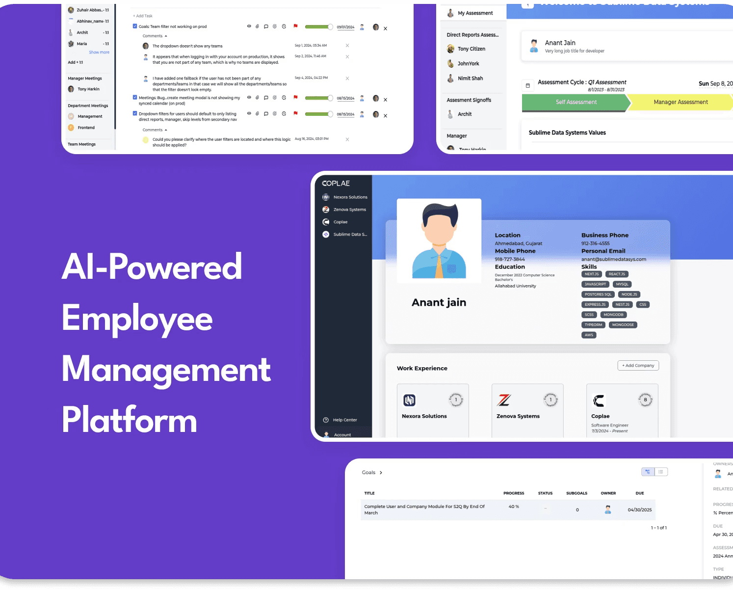Click Add + 1:1
This screenshot has width=733, height=590.
(76, 62)
